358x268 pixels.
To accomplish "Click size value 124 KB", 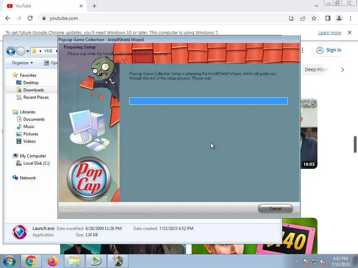I will [92, 235].
